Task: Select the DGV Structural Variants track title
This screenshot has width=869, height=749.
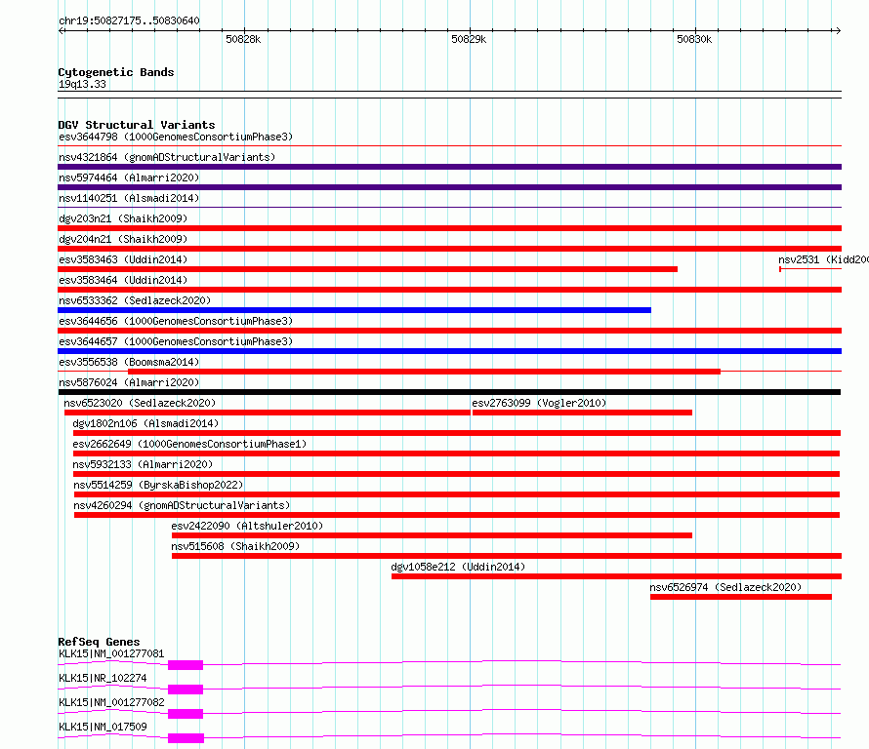Action: [x=137, y=125]
